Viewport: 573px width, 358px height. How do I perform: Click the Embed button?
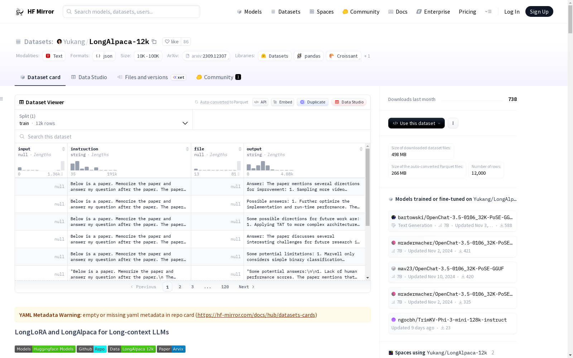click(283, 102)
